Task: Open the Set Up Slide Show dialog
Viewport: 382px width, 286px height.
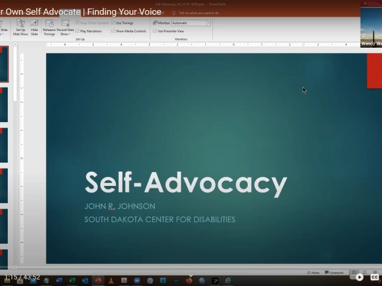Action: tap(20, 27)
